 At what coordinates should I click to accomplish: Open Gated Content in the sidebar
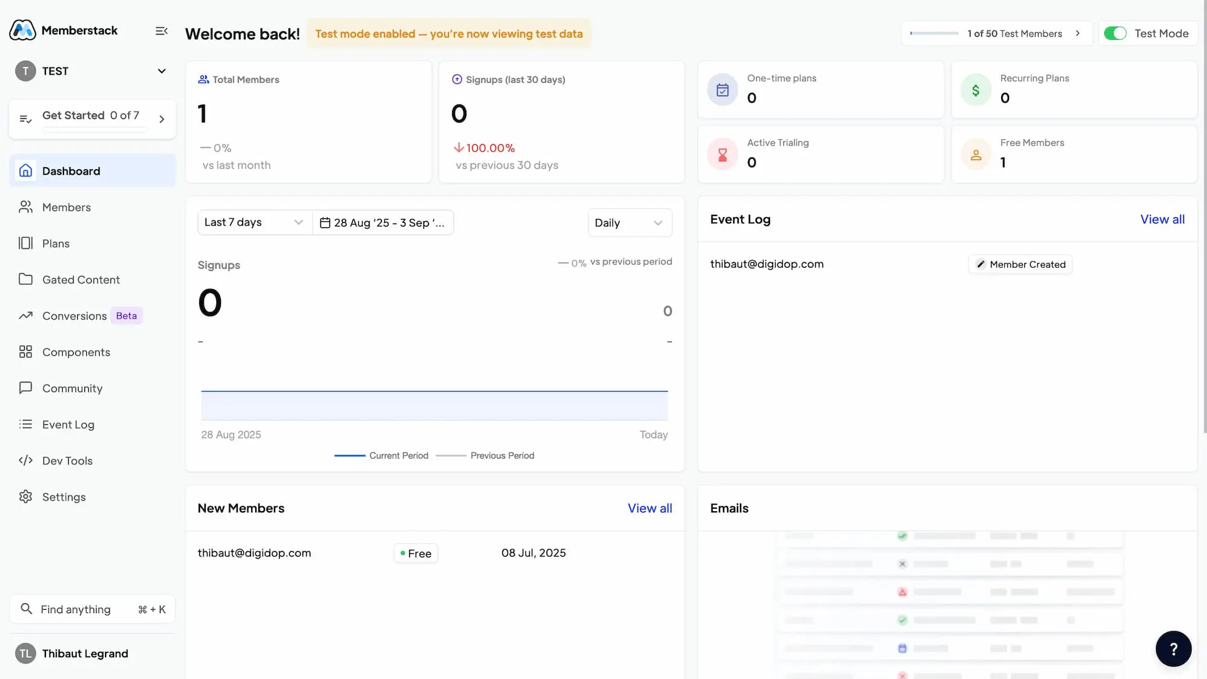pos(81,279)
